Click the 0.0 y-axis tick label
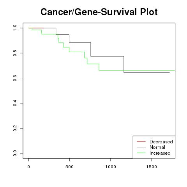 click(x=15, y=153)
